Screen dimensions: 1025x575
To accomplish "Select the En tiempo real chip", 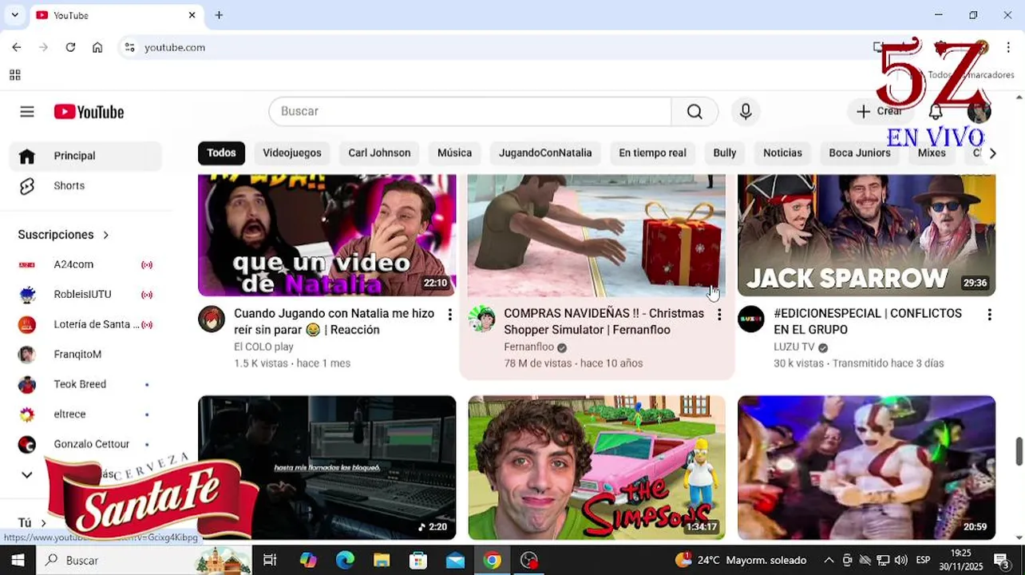I will [652, 153].
